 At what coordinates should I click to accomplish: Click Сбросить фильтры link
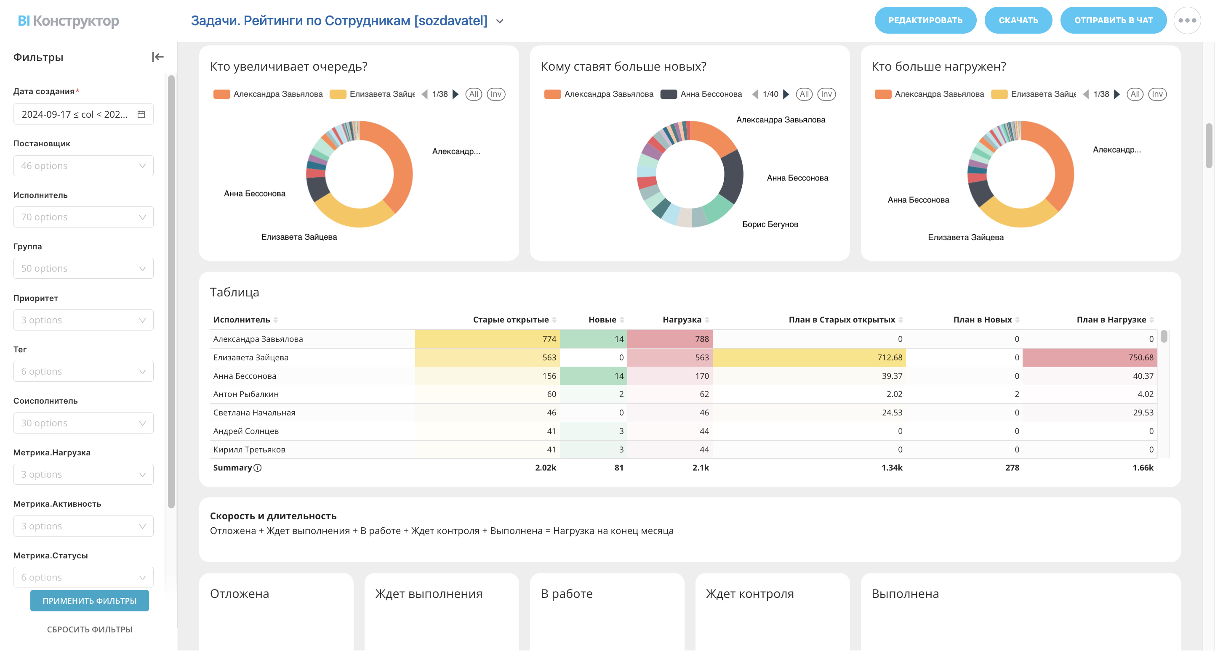pos(90,629)
